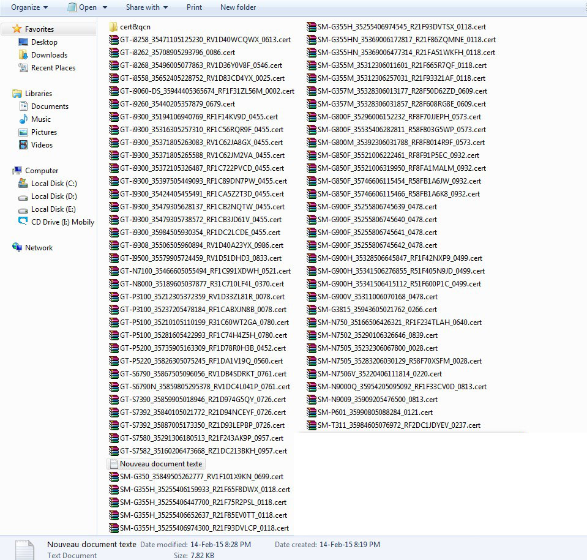
Task: Select SM-G800F_35296006152232 cert file
Action: click(x=394, y=117)
